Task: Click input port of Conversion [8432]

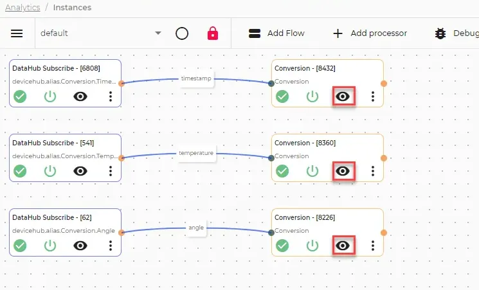Action: pos(271,84)
